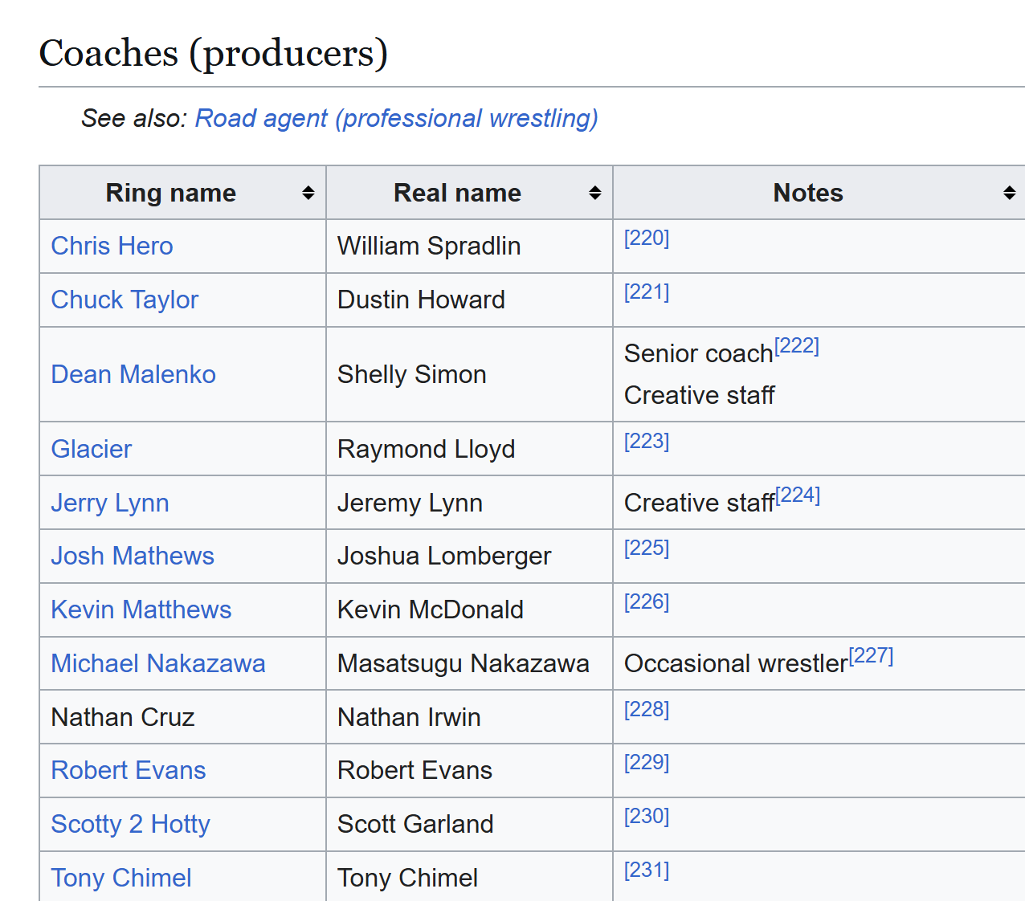The width and height of the screenshot is (1025, 901).
Task: Sort table by Ring name arrows
Action: [x=308, y=193]
